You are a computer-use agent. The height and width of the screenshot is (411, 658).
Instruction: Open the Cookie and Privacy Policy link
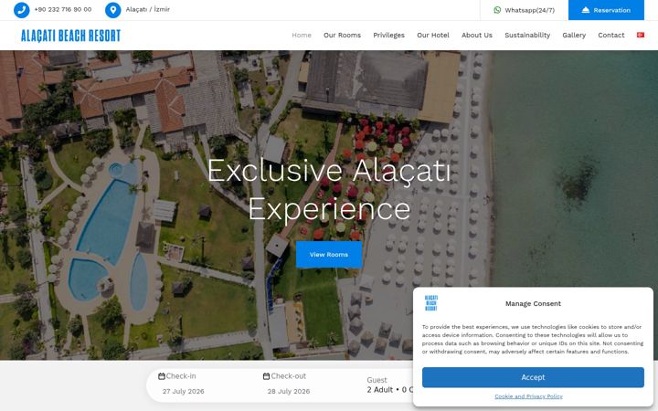pyautogui.click(x=529, y=396)
